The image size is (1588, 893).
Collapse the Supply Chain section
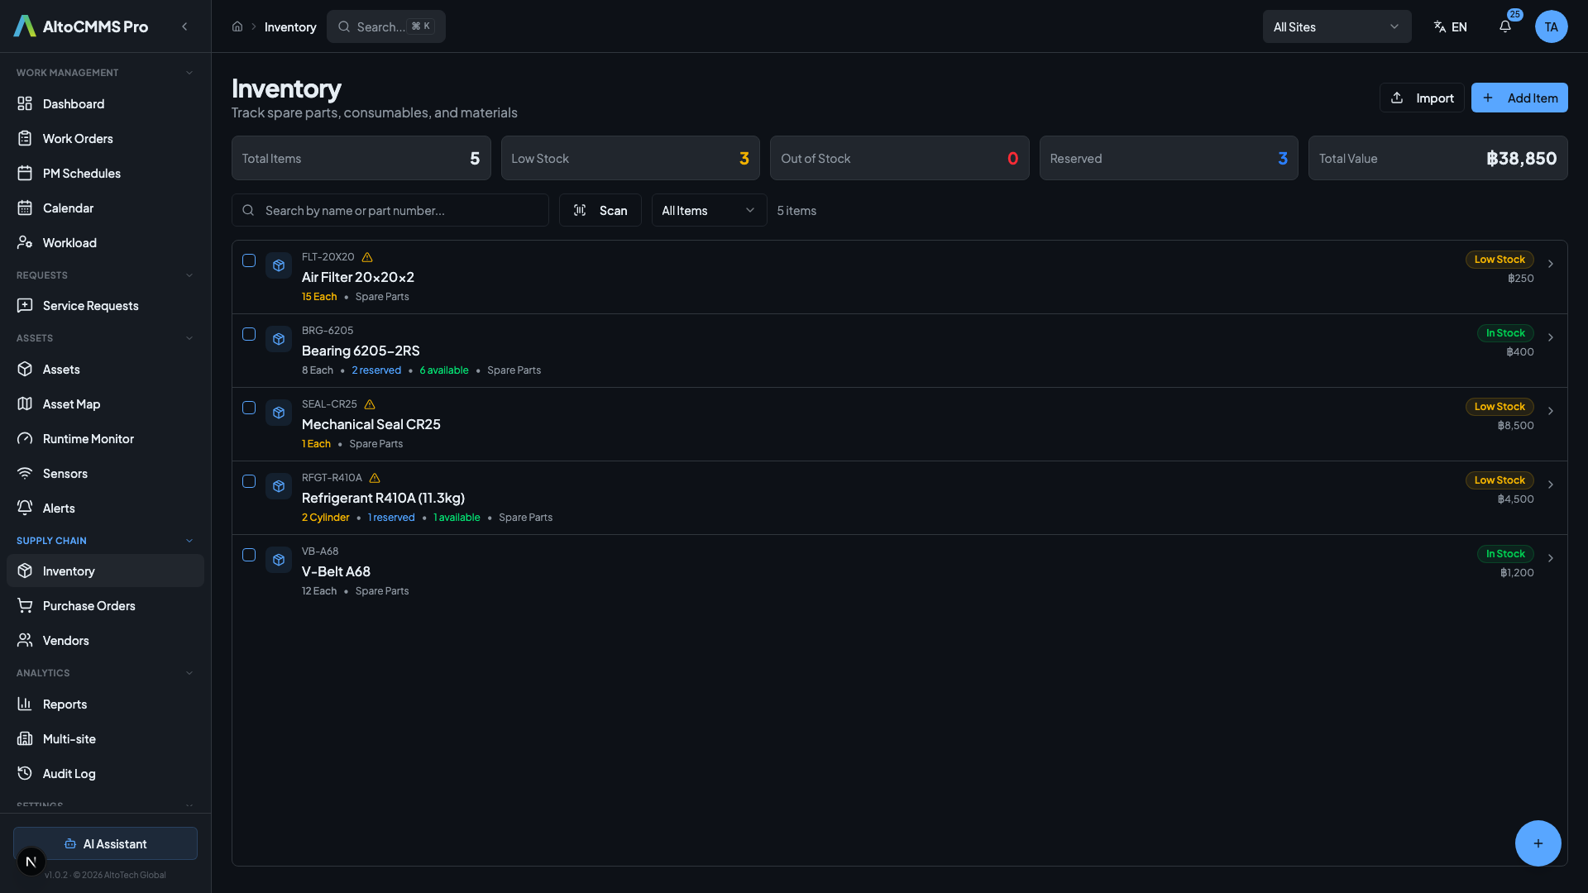pyautogui.click(x=189, y=541)
